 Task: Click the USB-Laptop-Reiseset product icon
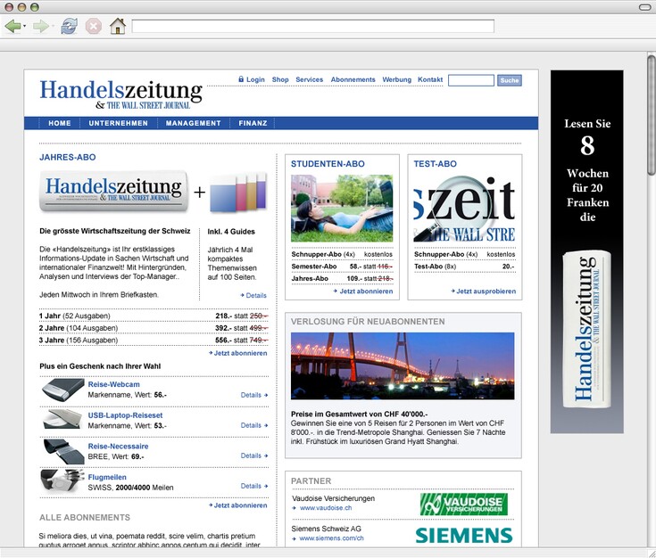coord(62,420)
